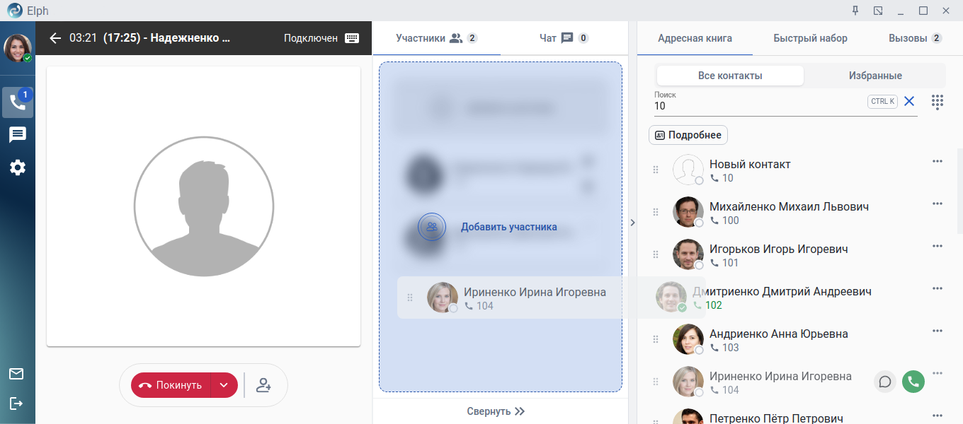963x424 pixels.
Task: Open the calls section in the sidebar
Action: point(18,102)
